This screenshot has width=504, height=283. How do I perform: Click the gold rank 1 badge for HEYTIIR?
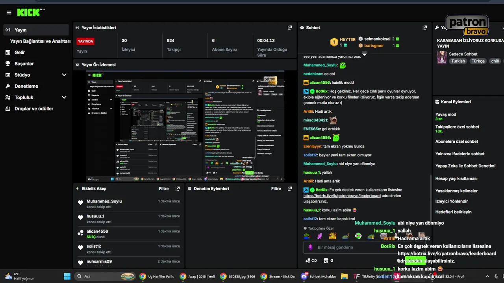(334, 42)
